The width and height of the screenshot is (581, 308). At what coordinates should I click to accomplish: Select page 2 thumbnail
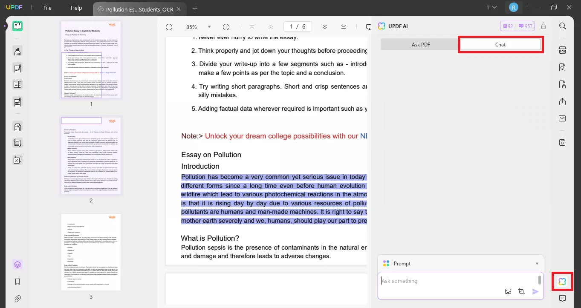point(91,155)
